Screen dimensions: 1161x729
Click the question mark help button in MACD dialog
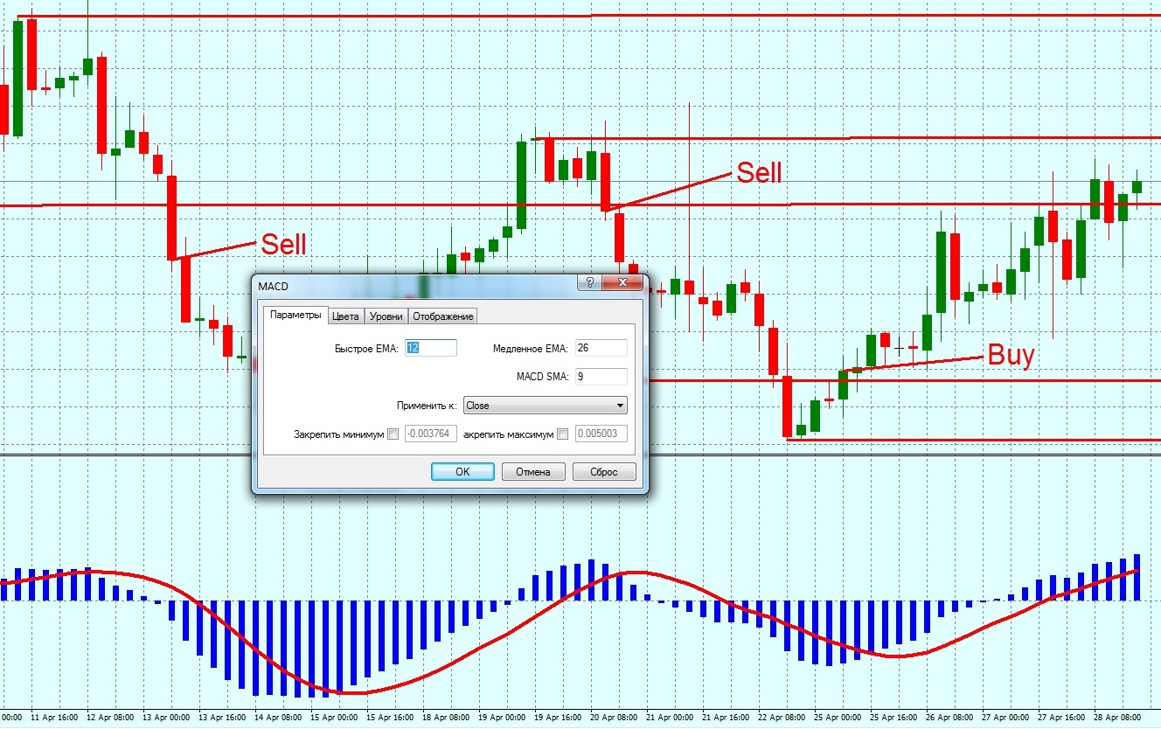[590, 283]
